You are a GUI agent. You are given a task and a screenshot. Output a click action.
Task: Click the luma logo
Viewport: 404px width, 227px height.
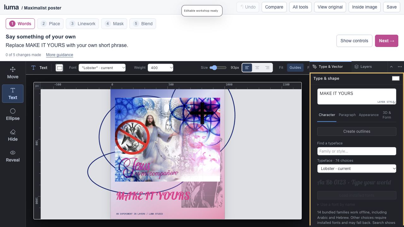11,7
